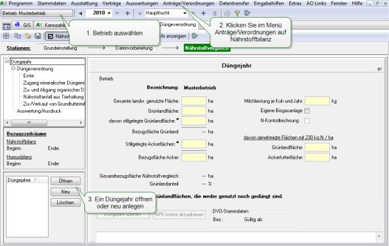Open the Auswertungen menu
The height and width of the screenshot is (246, 389).
coord(142,3)
